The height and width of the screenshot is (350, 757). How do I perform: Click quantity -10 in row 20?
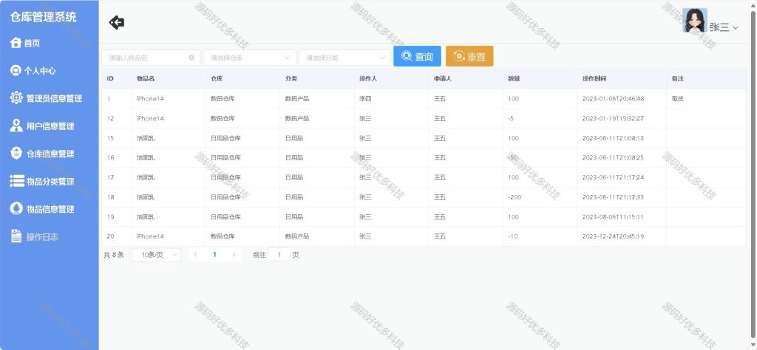(x=513, y=236)
